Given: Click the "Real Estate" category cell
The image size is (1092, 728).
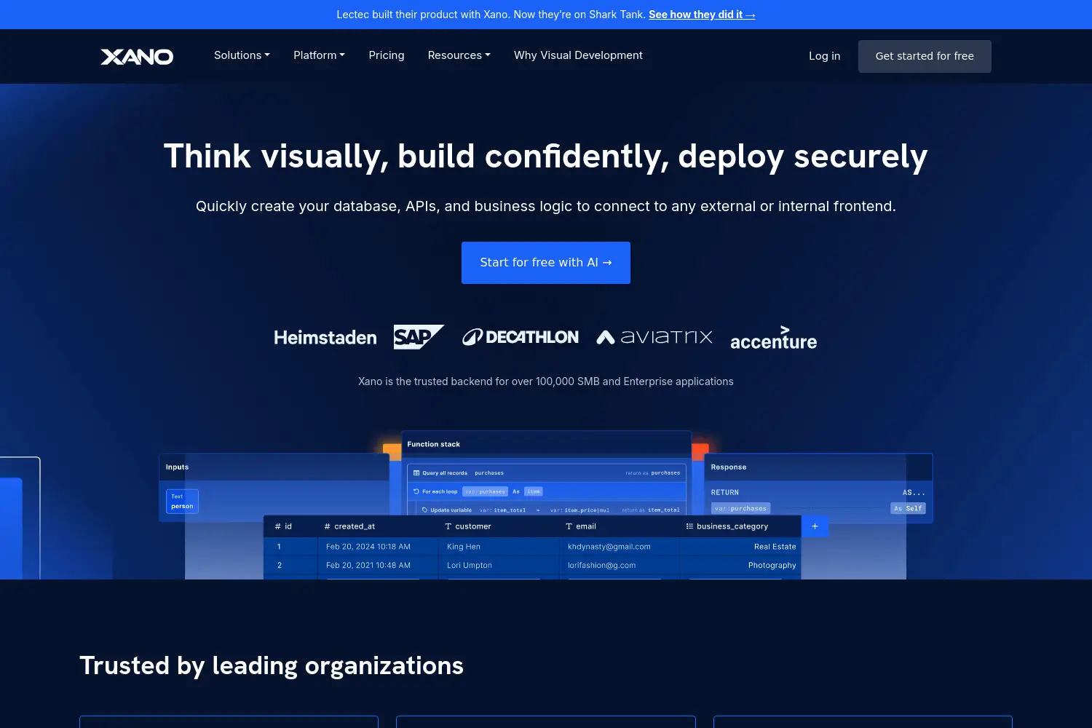Looking at the screenshot, I should [775, 547].
